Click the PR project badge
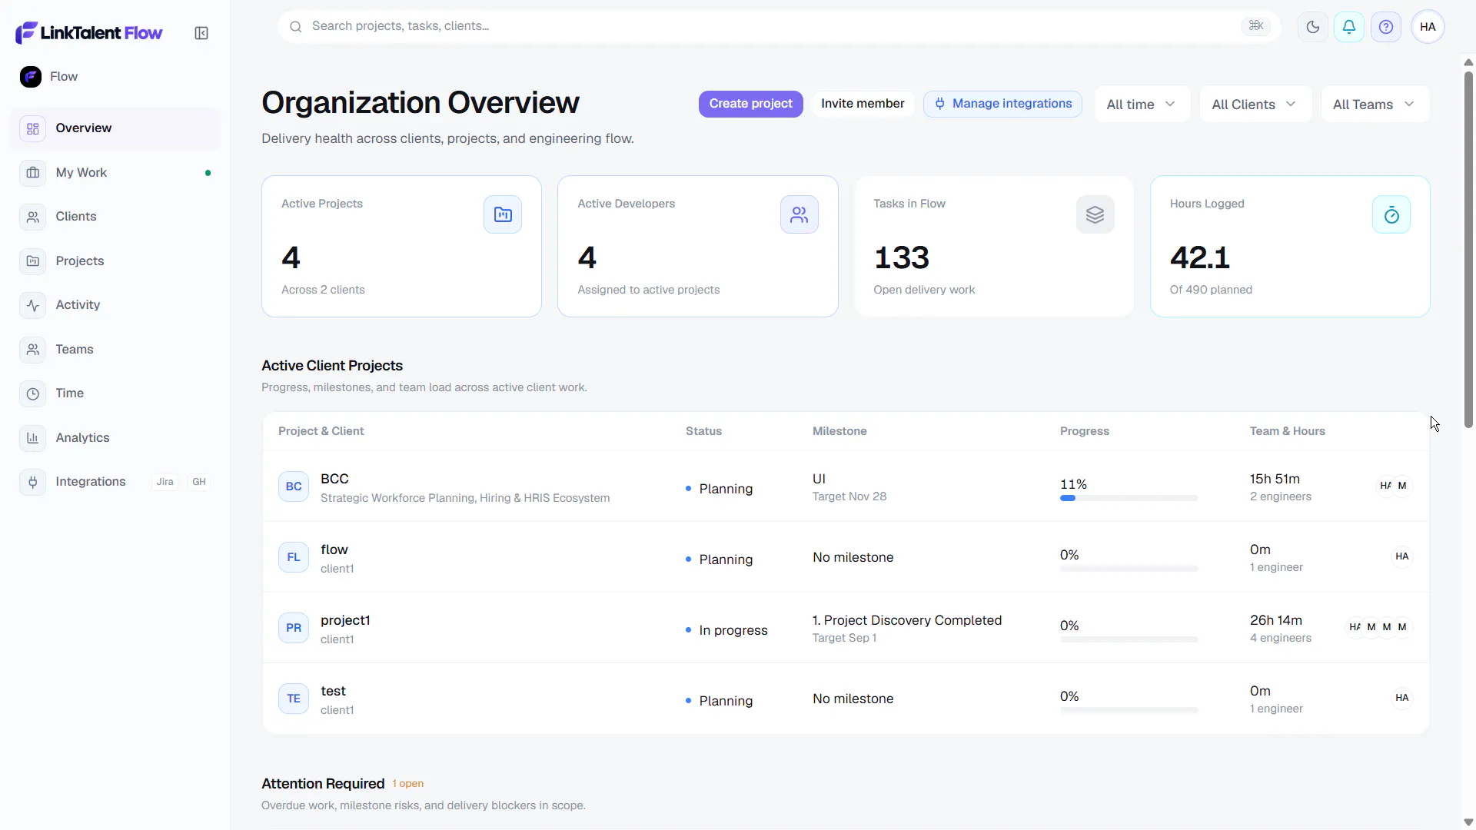1476x830 pixels. pyautogui.click(x=294, y=628)
